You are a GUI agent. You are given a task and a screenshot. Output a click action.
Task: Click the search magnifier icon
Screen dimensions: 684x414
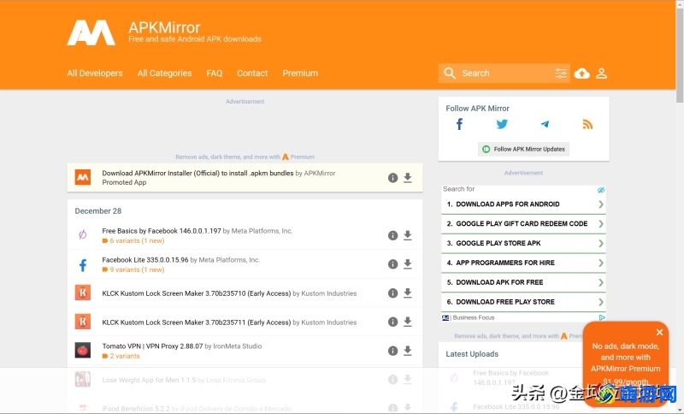[450, 73]
